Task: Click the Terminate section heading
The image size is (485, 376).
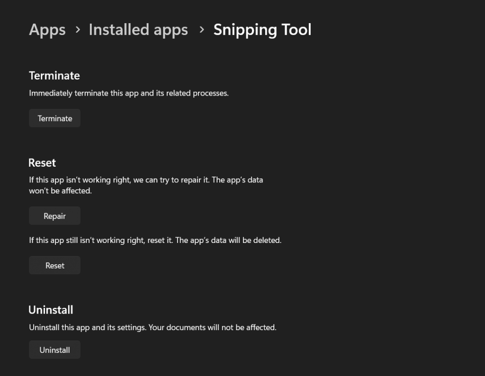Action: click(54, 75)
